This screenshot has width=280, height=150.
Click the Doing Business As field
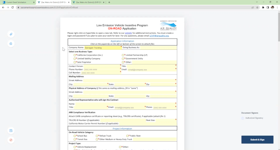(158, 48)
